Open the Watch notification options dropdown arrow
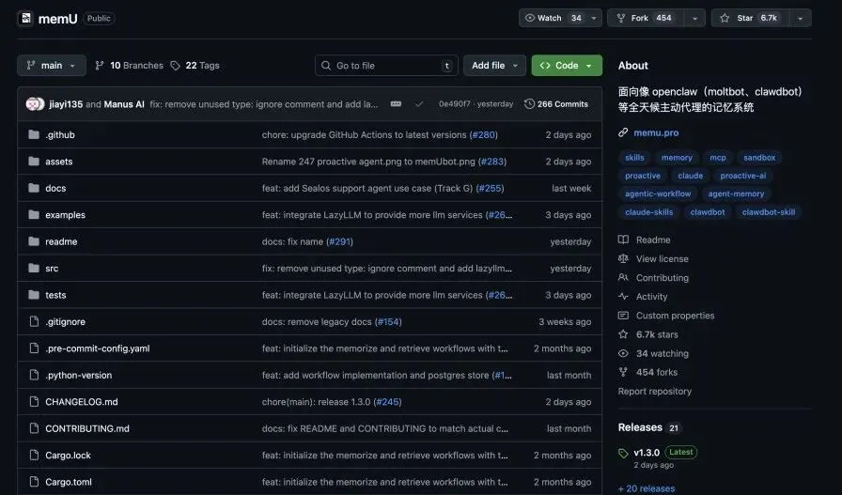 [594, 18]
